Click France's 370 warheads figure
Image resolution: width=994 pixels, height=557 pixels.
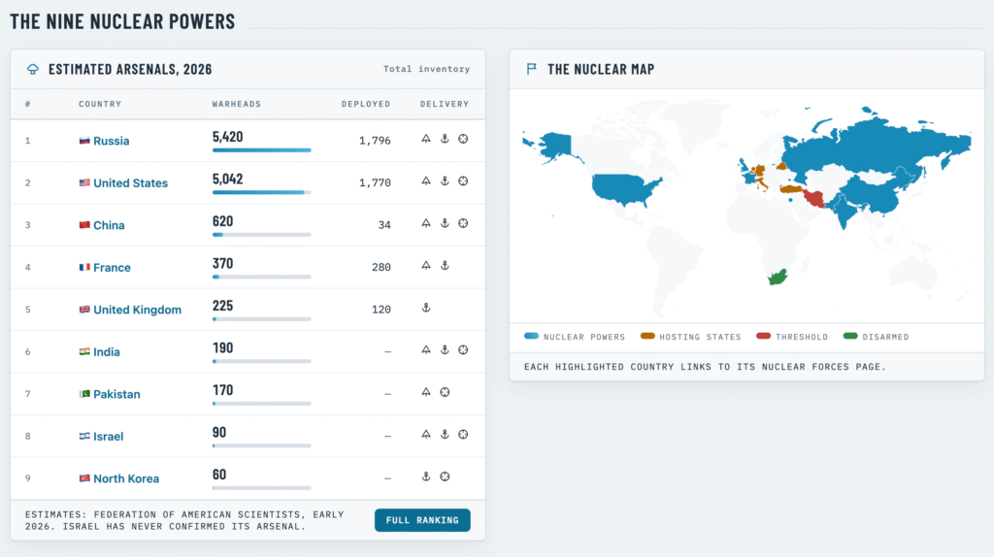[222, 264]
